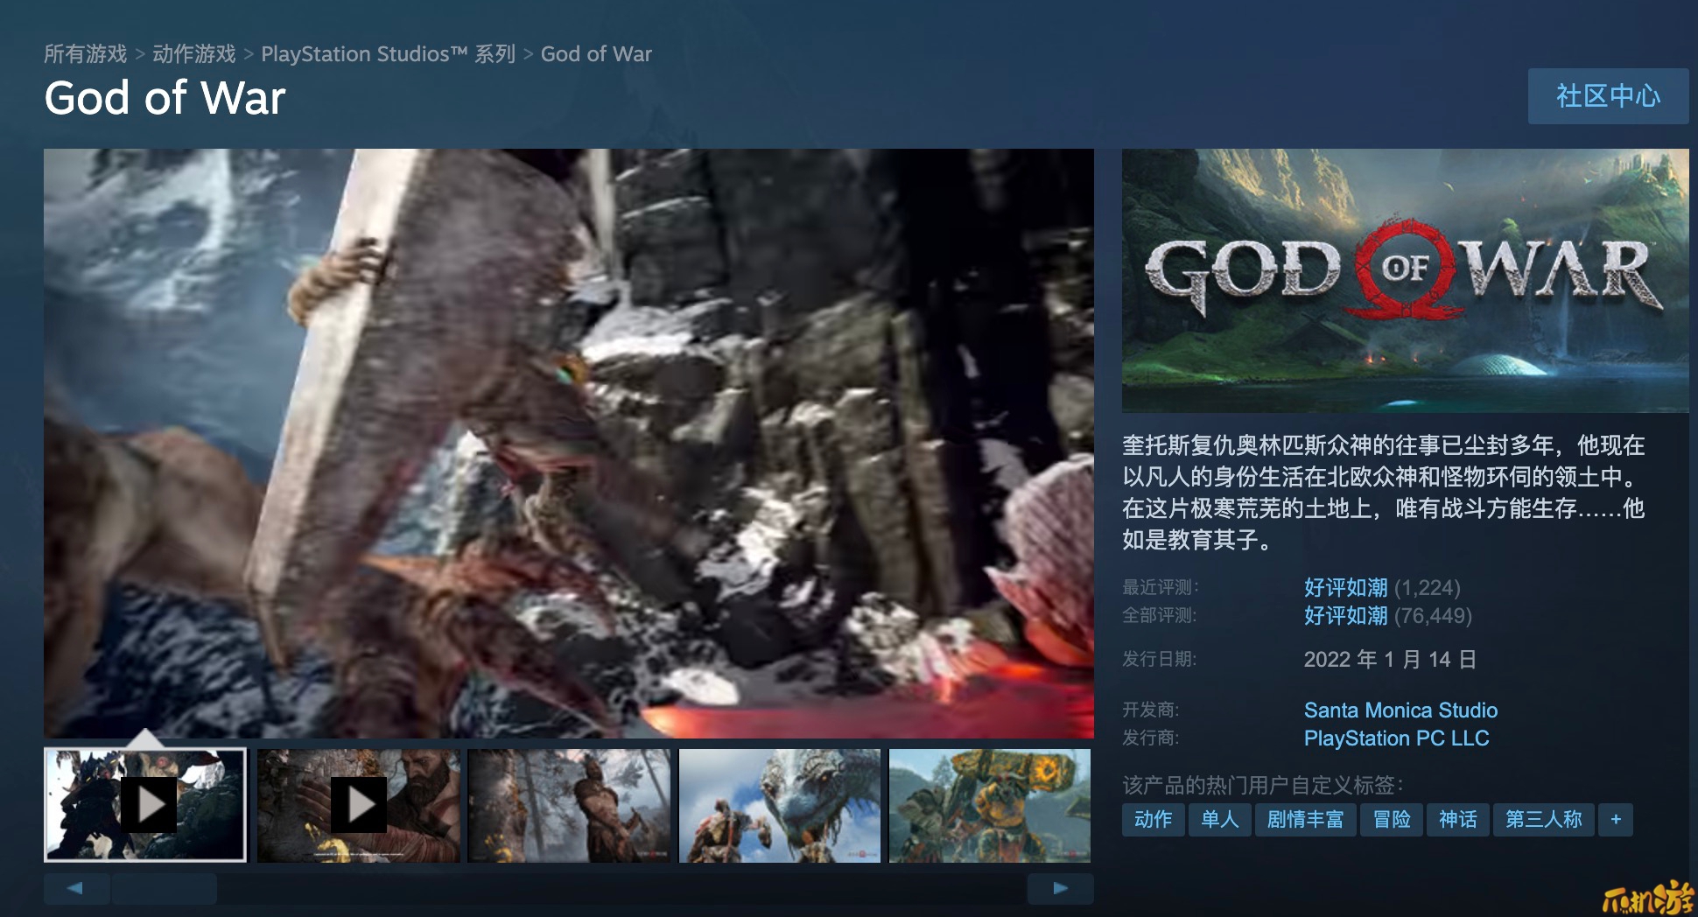Open 动作游戏 breadcrumb link
1698x917 pixels.
click(193, 54)
